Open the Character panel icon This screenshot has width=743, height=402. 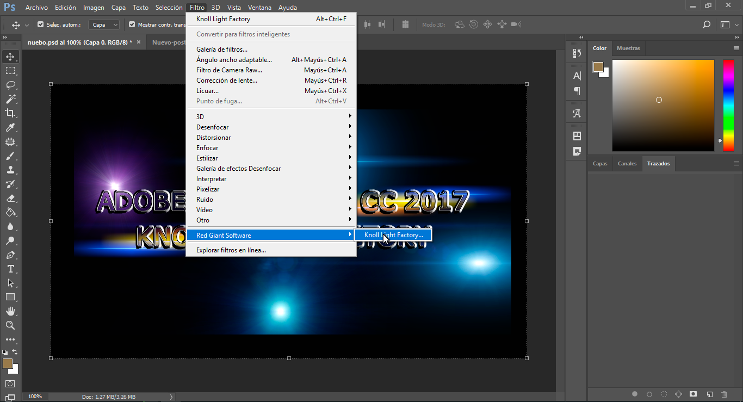[x=577, y=76]
